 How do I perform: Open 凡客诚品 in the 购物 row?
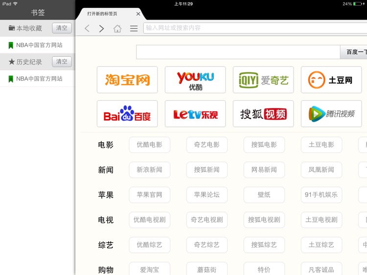click(321, 269)
